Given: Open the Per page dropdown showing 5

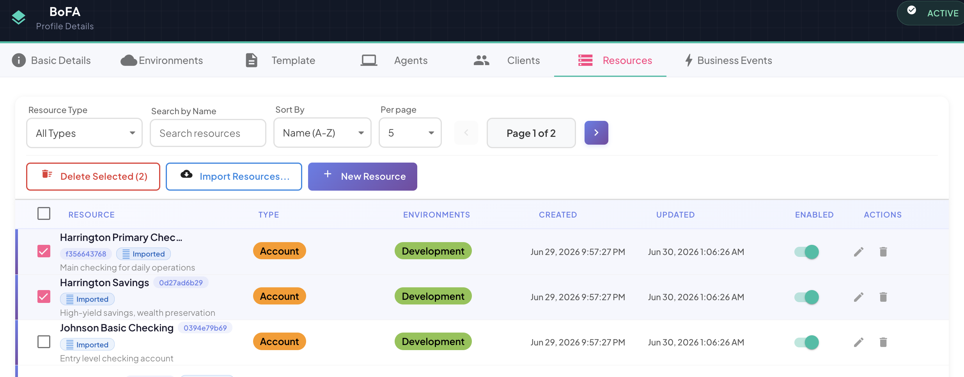Looking at the screenshot, I should tap(410, 133).
